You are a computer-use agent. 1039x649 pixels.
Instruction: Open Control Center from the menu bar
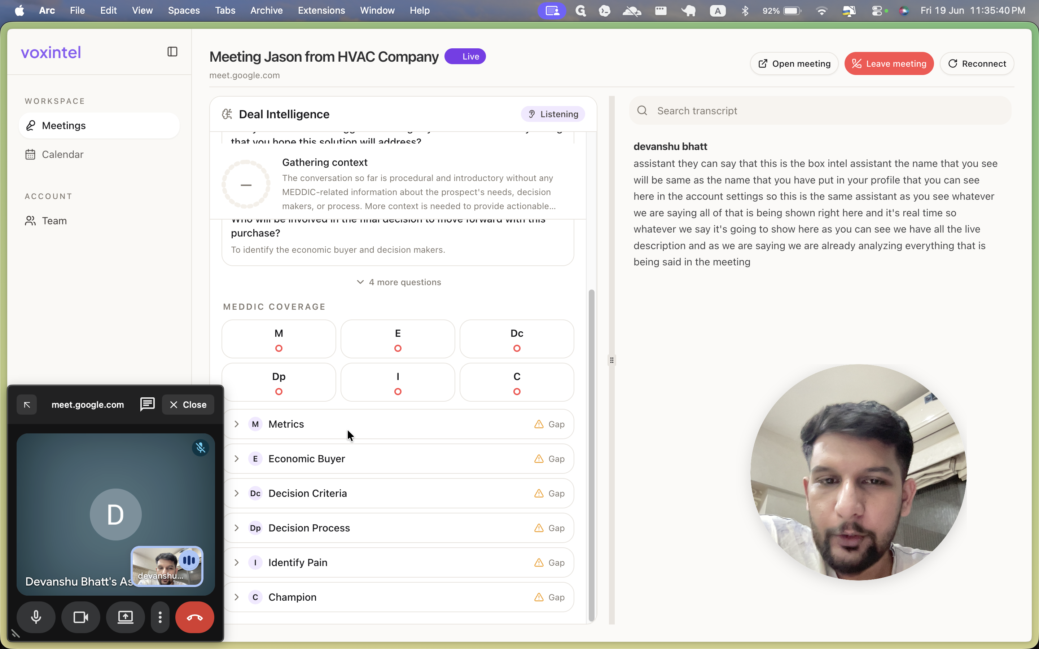(877, 11)
